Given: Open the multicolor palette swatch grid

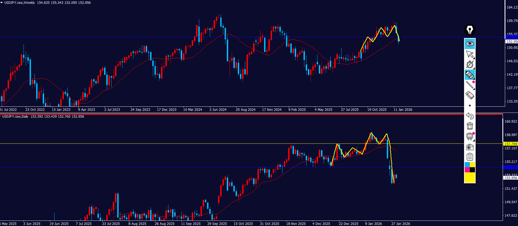Looking at the screenshot, I should tap(470, 167).
